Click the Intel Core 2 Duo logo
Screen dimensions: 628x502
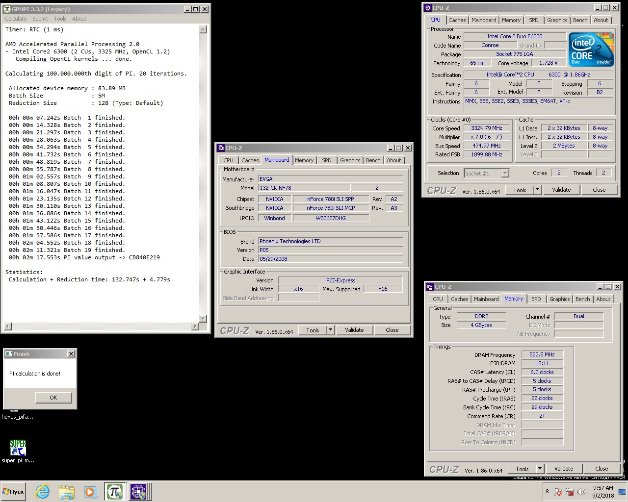point(591,49)
